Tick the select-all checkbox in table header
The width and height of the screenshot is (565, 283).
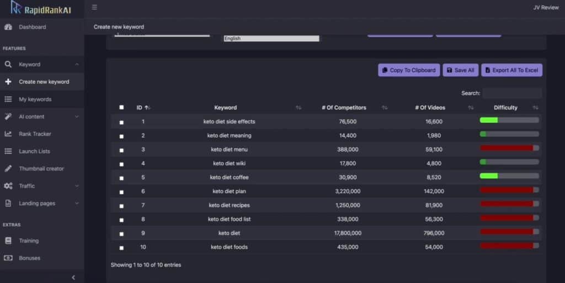[x=121, y=108]
